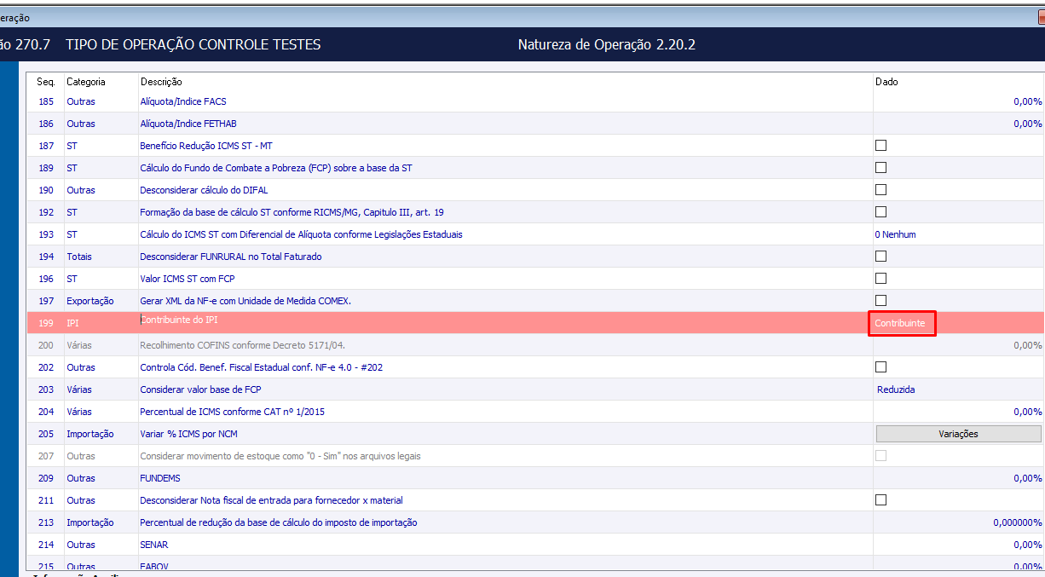Select the SENAR row description

(154, 545)
